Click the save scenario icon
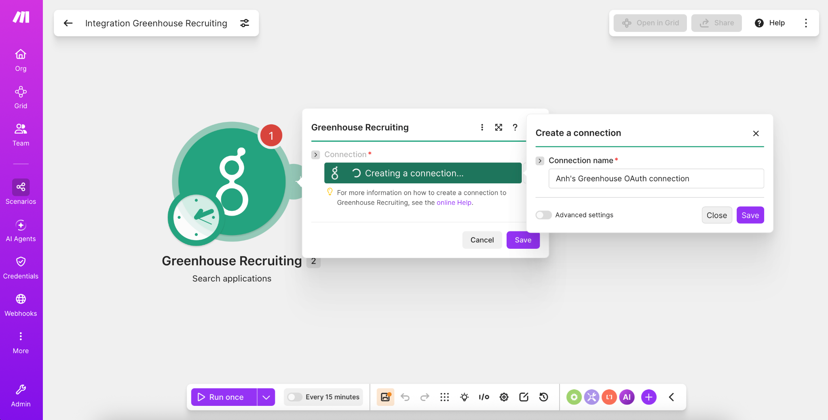This screenshot has height=420, width=828. pyautogui.click(x=385, y=397)
